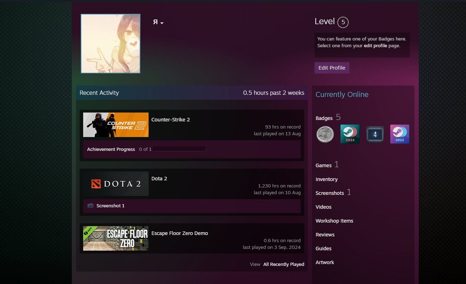Open the edit profile page link
This screenshot has height=284, width=466.
pos(375,46)
